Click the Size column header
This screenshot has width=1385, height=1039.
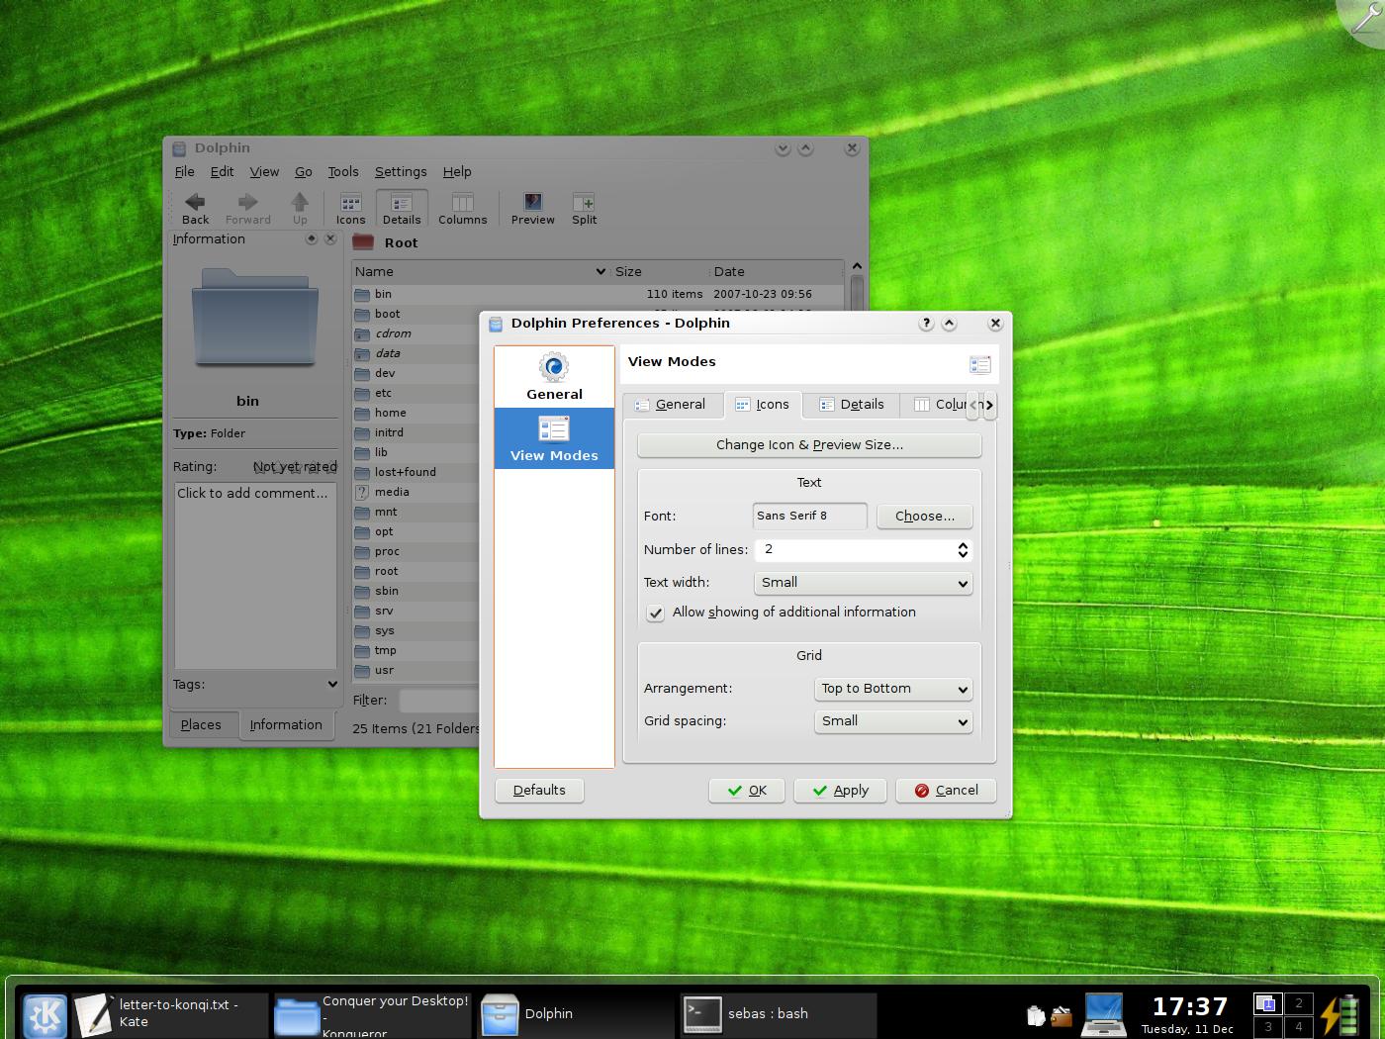(660, 271)
